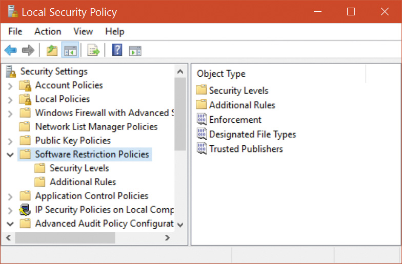Click the Forward arrow toolbar icon
The width and height of the screenshot is (402, 264).
(28, 50)
